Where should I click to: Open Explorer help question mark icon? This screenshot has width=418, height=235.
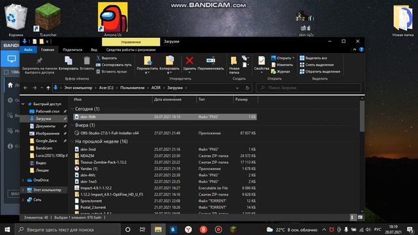(361, 50)
